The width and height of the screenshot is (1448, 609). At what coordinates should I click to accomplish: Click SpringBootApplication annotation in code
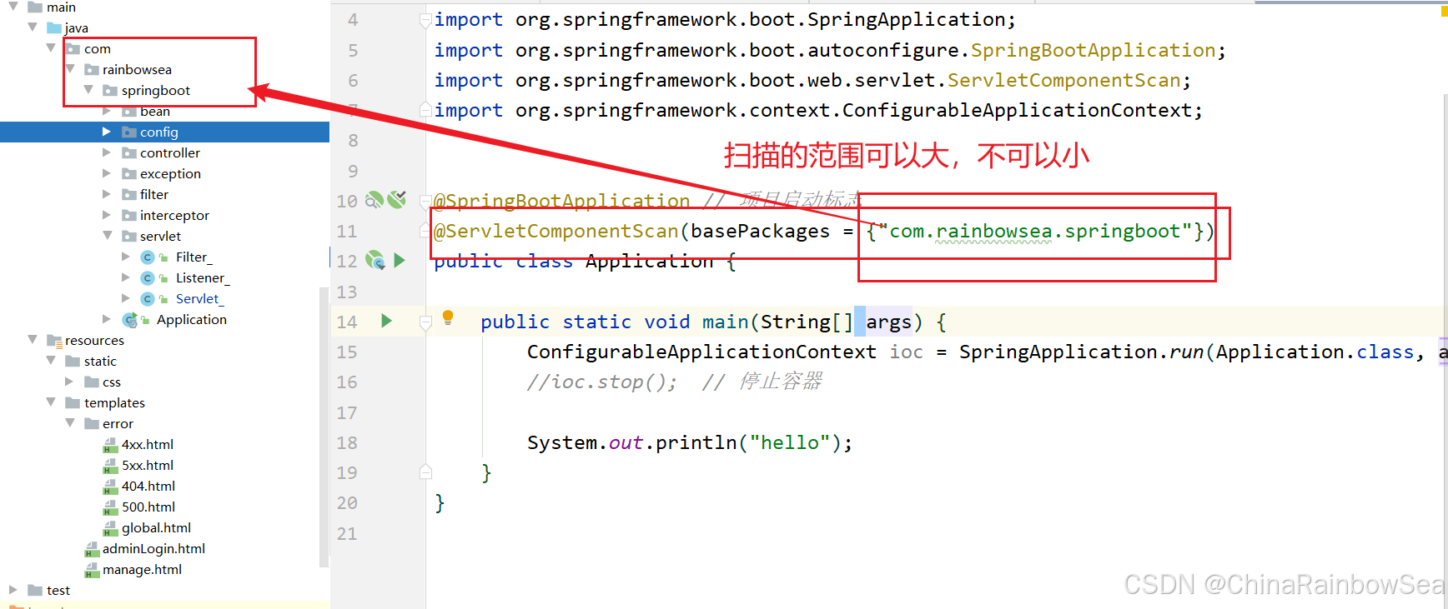[x=567, y=201]
